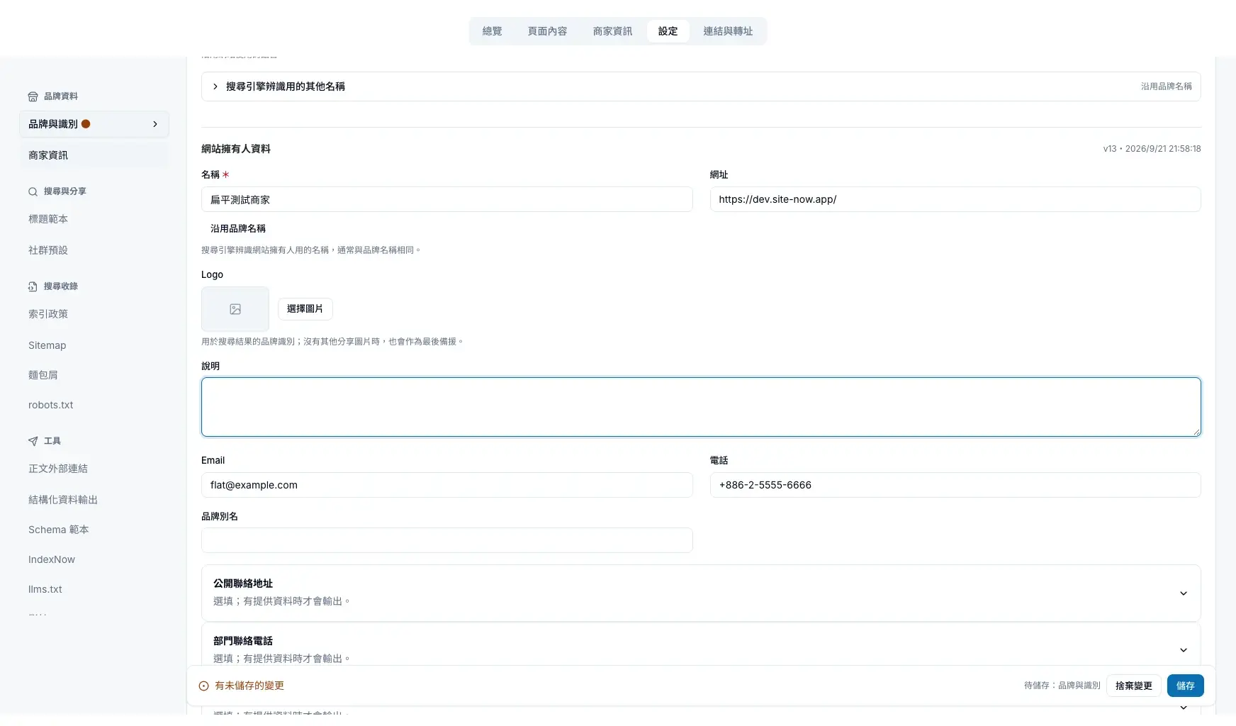The image size is (1236, 726).
Task: Open 社群預設 in the sidebar
Action: 94,250
